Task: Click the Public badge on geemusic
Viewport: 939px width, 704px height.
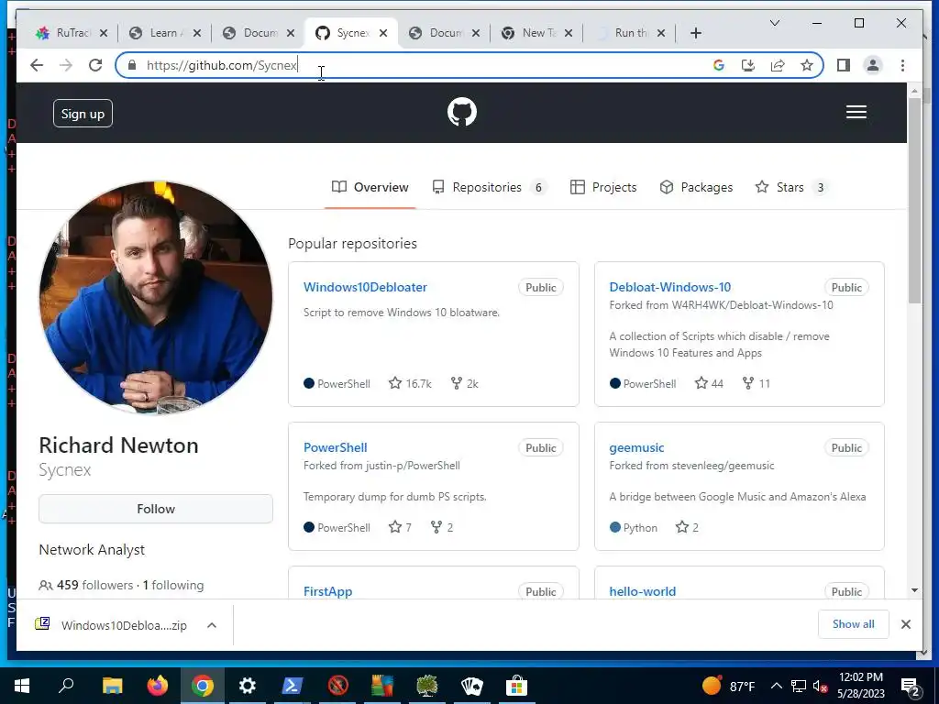Action: [846, 447]
